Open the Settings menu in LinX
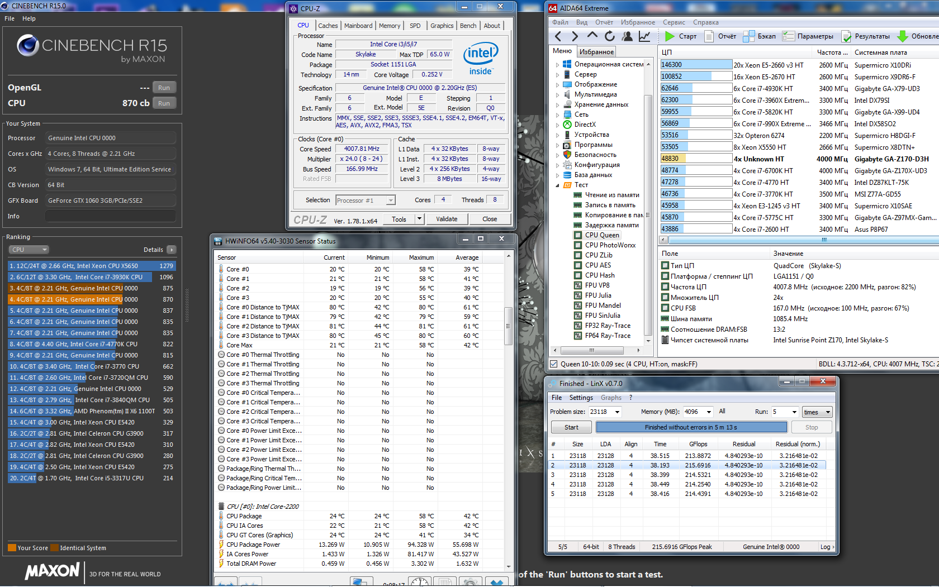Screen dimensions: 939x587 click(x=581, y=398)
